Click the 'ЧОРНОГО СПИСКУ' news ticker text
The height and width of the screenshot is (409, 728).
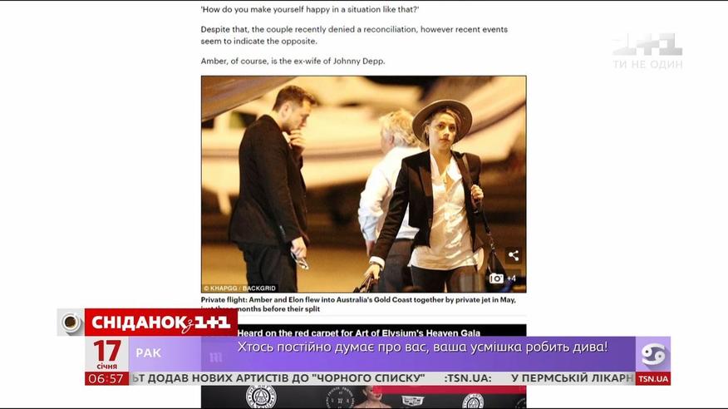pos(366,379)
